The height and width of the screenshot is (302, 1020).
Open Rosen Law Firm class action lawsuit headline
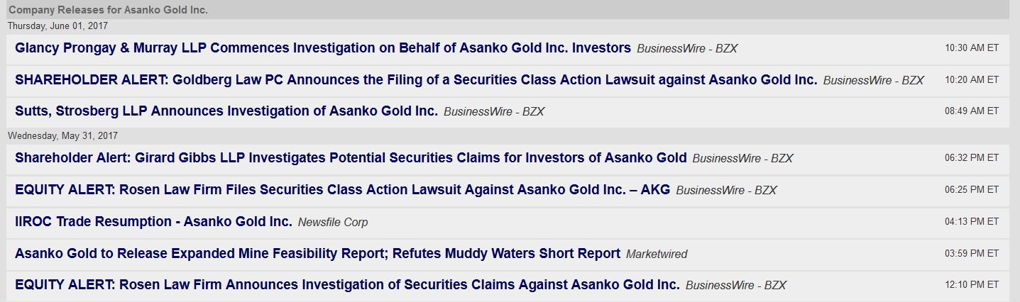coord(342,190)
